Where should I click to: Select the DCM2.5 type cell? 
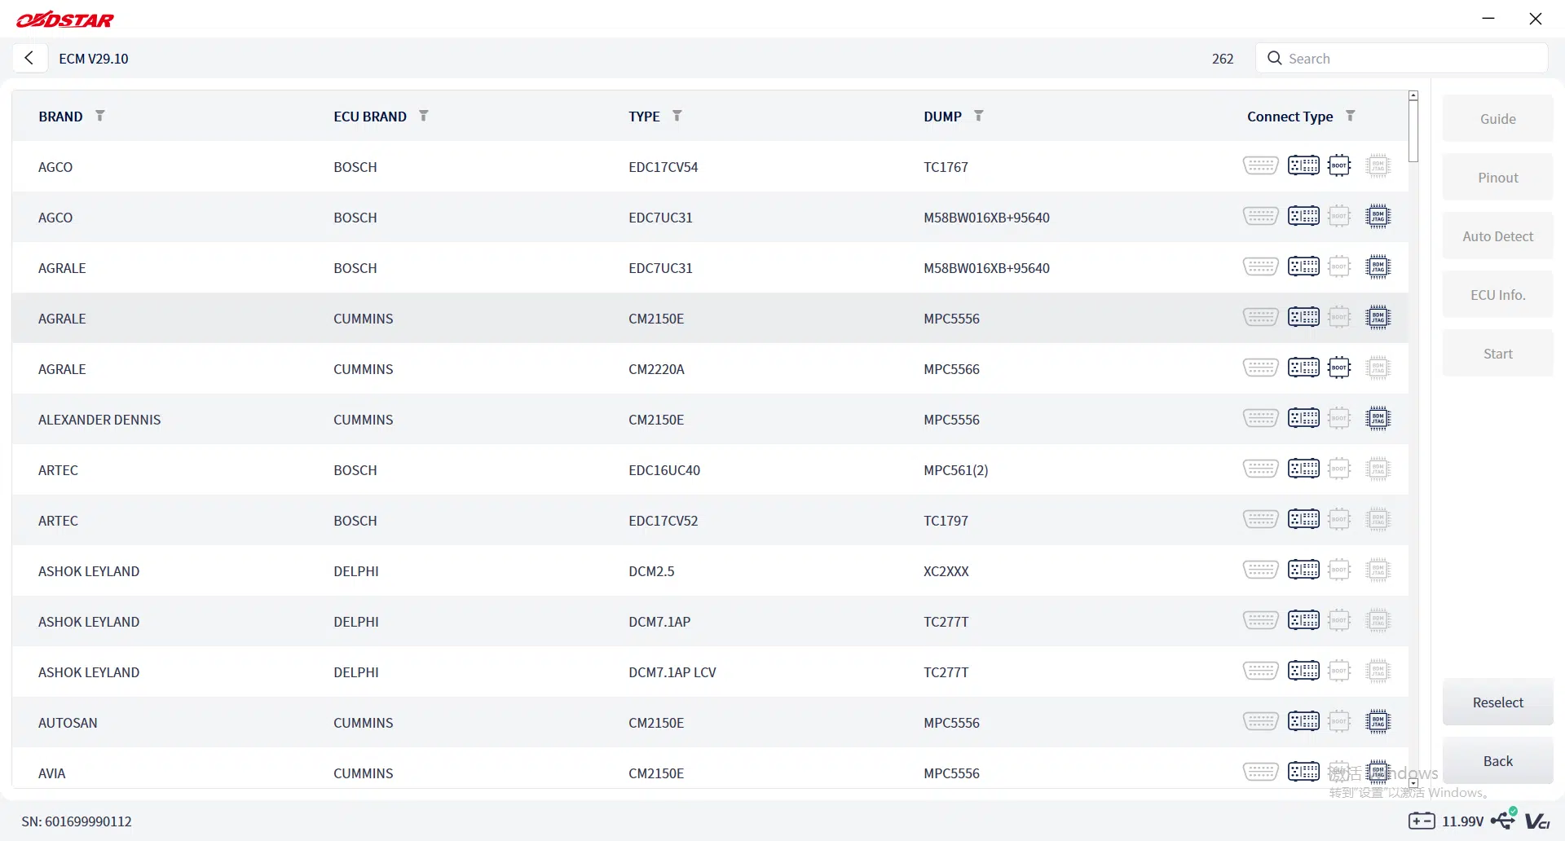tap(651, 571)
